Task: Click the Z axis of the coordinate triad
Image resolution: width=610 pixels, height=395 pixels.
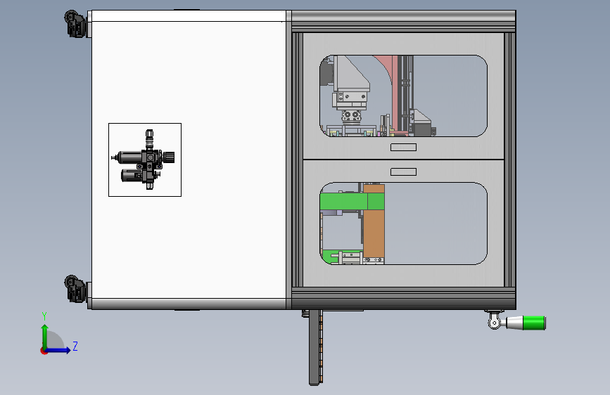Action: click(x=58, y=350)
